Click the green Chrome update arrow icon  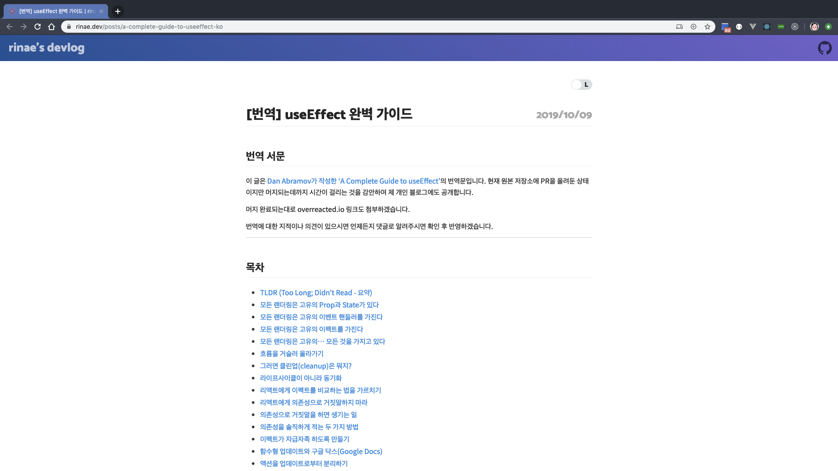tap(828, 27)
